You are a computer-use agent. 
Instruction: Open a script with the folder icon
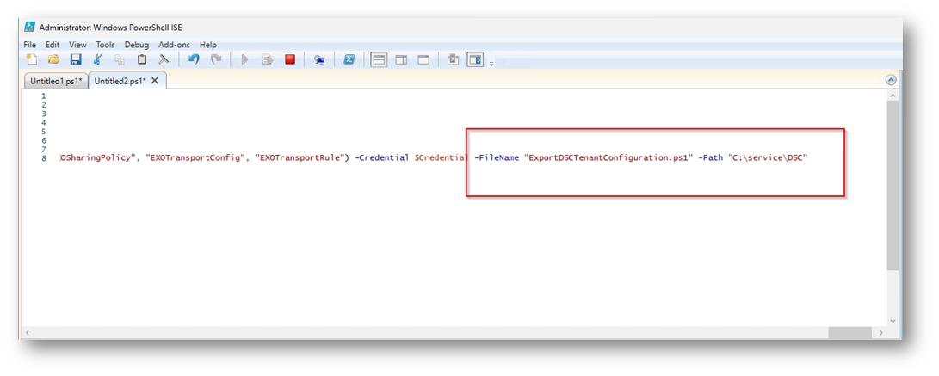coord(53,59)
